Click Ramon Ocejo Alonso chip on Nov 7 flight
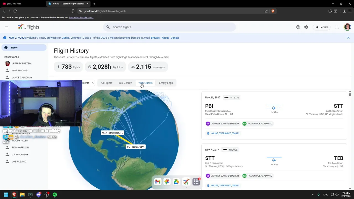The image size is (354, 199). pos(257,176)
